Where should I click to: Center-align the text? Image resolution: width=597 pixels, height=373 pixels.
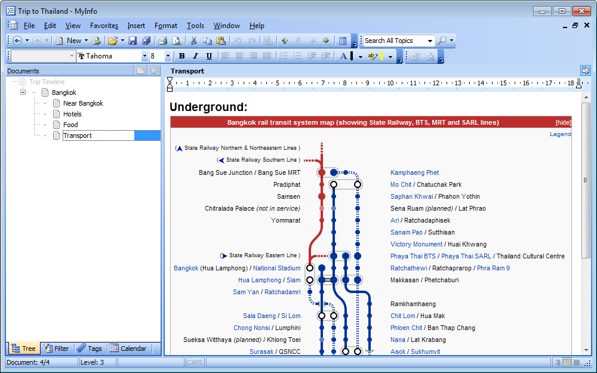pyautogui.click(x=239, y=56)
